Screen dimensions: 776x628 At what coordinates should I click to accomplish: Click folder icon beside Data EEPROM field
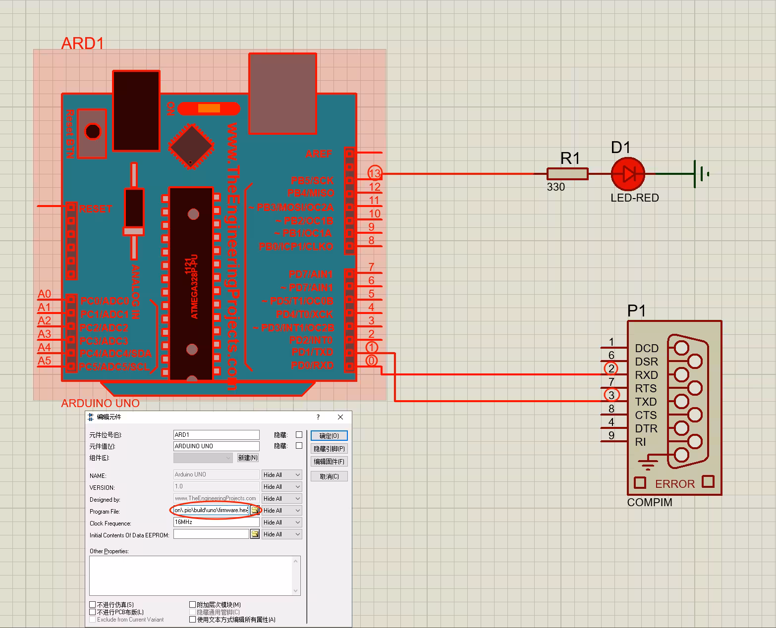pos(255,534)
